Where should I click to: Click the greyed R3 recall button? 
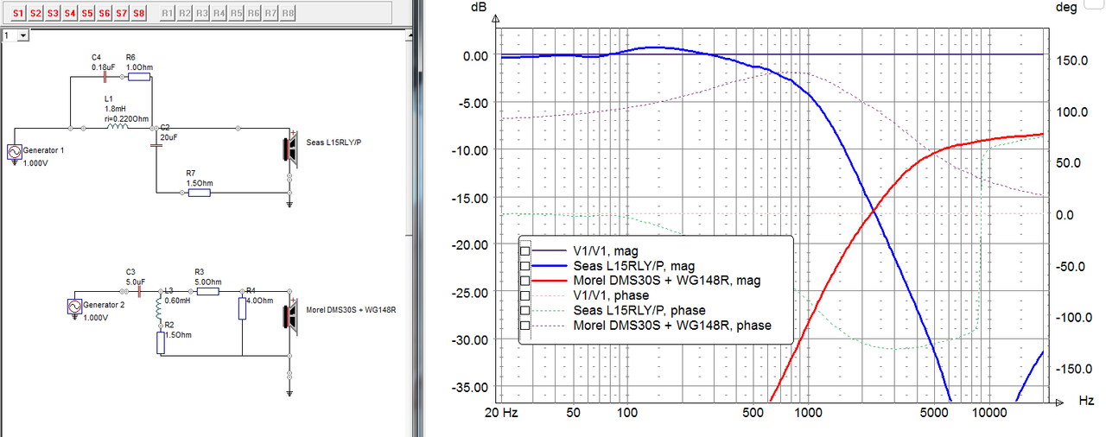pyautogui.click(x=202, y=14)
